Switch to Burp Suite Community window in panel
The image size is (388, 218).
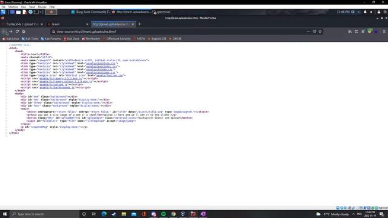90,12
